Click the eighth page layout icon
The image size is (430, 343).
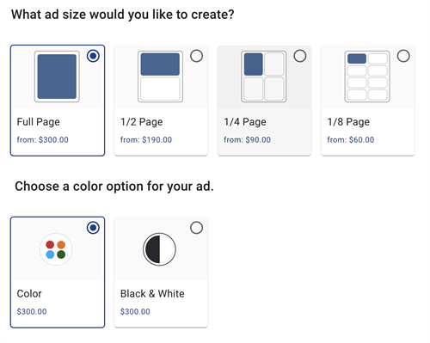pos(367,77)
